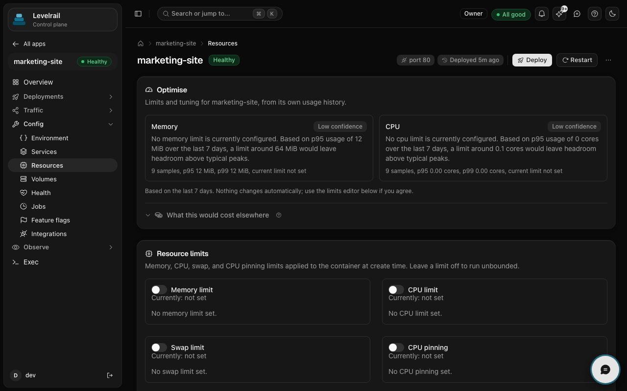Click "No memory limit set." text
This screenshot has height=391, width=627.
coord(184,313)
